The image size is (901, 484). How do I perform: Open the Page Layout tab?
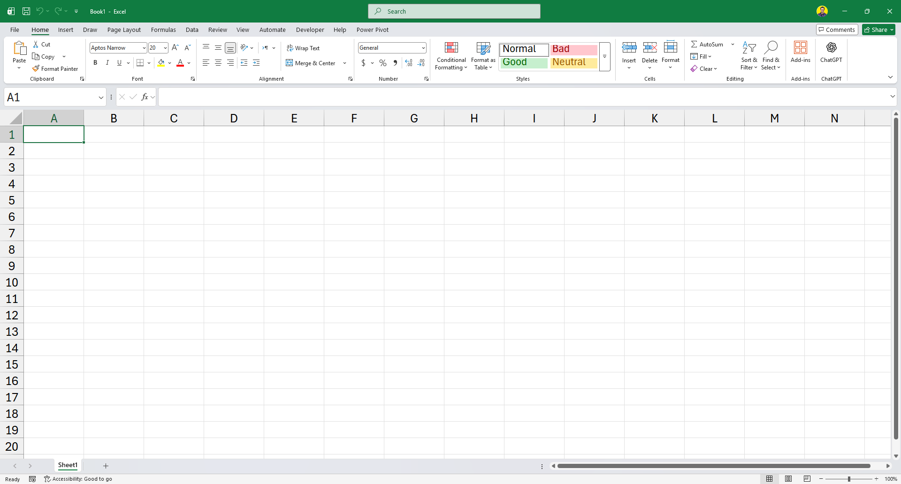pyautogui.click(x=124, y=30)
